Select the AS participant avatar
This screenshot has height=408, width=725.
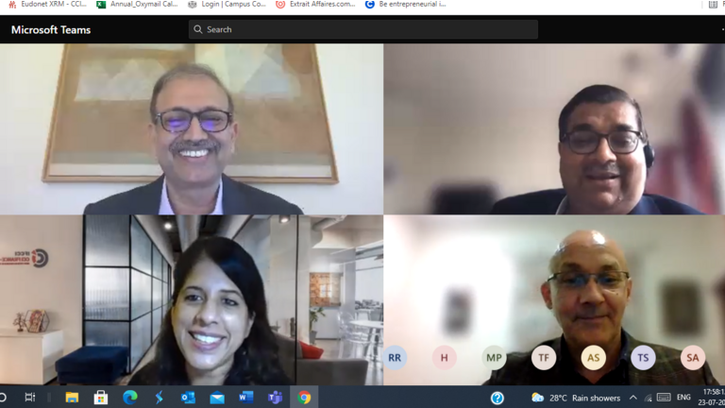tap(593, 357)
